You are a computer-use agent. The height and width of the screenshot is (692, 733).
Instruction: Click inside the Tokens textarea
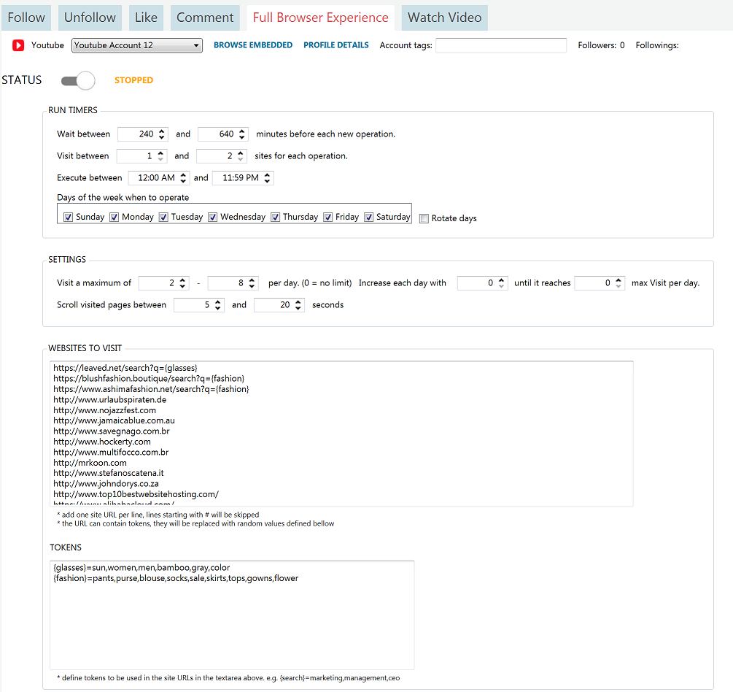232,615
